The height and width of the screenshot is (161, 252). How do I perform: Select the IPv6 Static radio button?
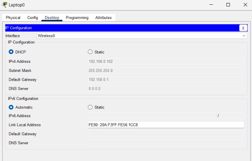90,107
